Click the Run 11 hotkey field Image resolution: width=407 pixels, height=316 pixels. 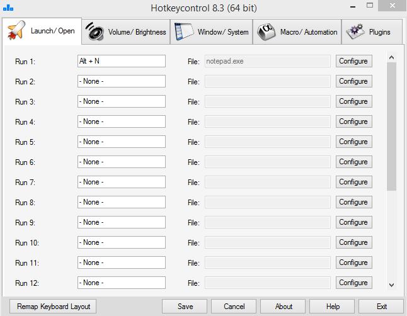(122, 262)
